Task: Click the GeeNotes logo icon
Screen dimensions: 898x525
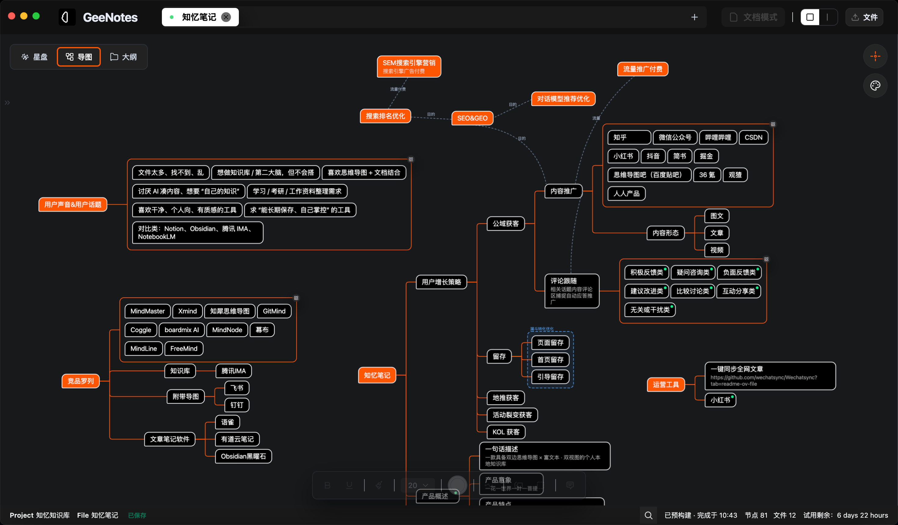Action: 67,17
